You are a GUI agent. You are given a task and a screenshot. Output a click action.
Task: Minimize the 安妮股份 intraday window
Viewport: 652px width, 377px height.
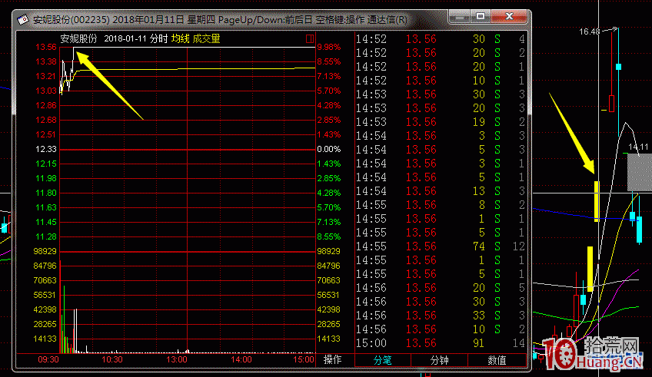461,17
